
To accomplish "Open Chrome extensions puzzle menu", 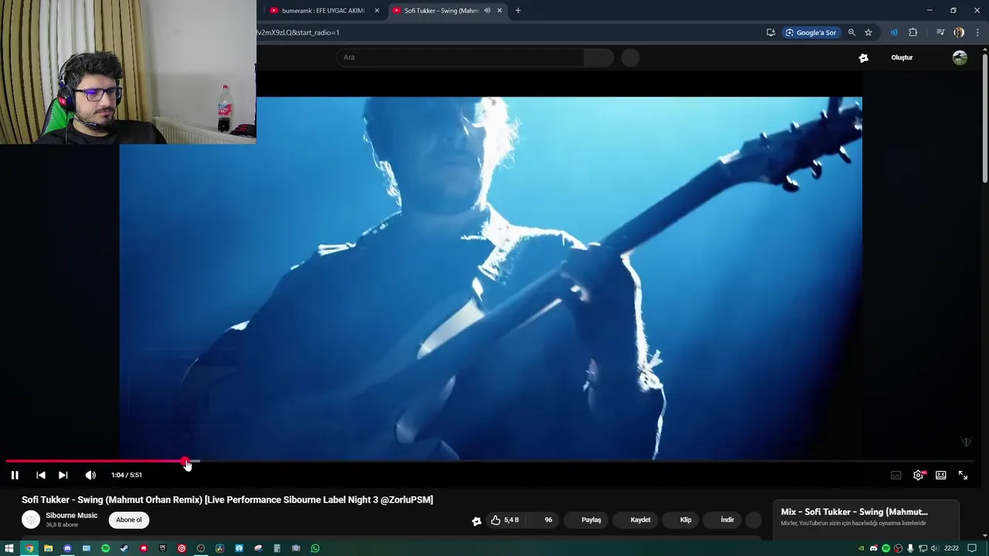I will pos(913,32).
